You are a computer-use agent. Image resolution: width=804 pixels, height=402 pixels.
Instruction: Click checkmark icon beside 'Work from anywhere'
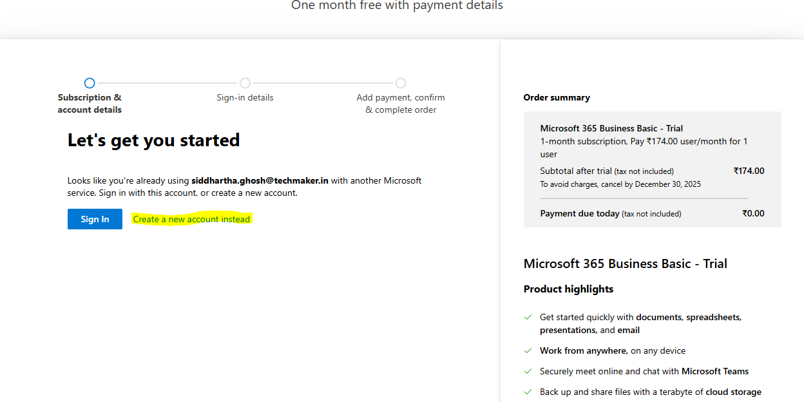pos(528,351)
